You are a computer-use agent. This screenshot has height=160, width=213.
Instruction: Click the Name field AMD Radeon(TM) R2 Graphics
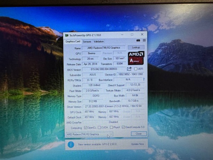104,48
